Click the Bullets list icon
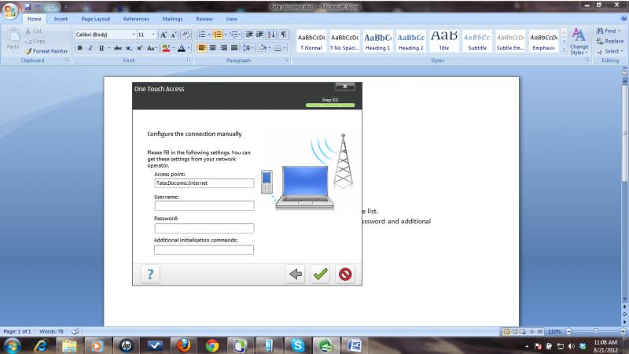Image resolution: width=629 pixels, height=354 pixels. pyautogui.click(x=202, y=35)
